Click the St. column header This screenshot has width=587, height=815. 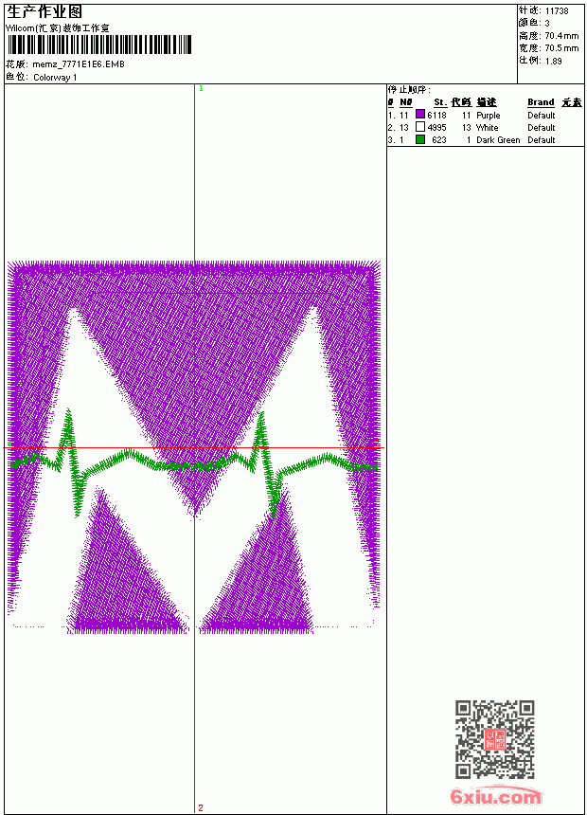(x=440, y=102)
